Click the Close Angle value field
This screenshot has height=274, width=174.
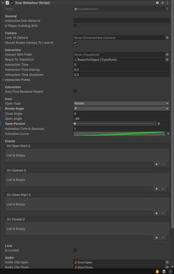(x=121, y=114)
